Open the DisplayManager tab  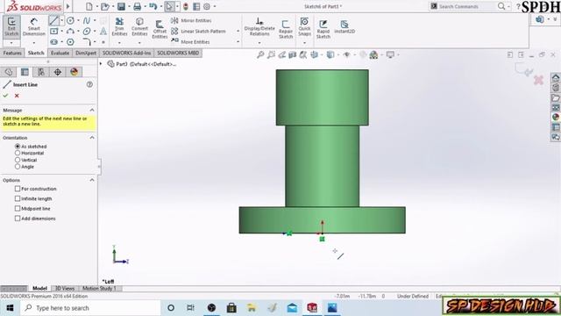point(74,72)
